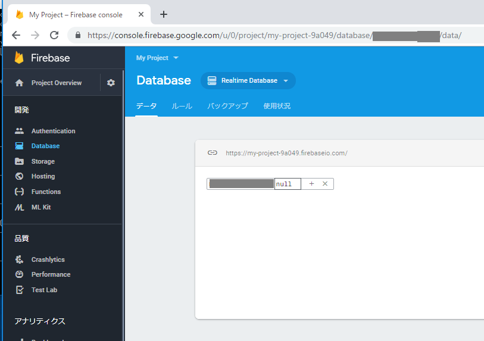Click the redacted node key field
The width and height of the screenshot is (484, 341).
[x=241, y=184]
